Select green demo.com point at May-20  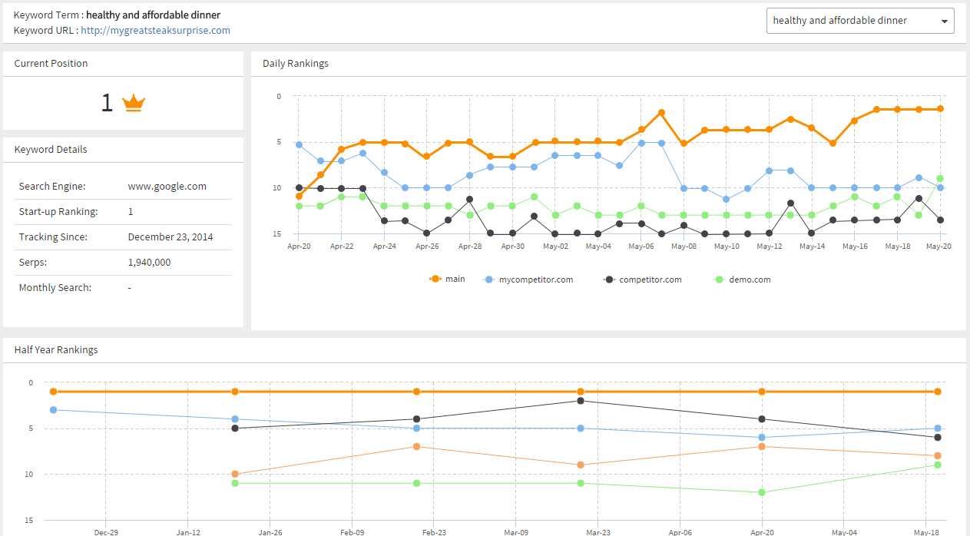pyautogui.click(x=939, y=178)
